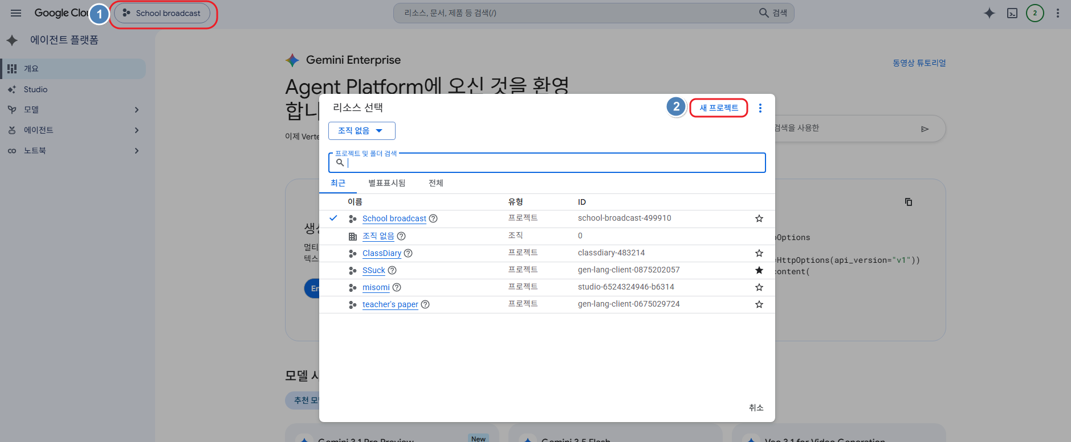Image resolution: width=1071 pixels, height=442 pixels.
Task: Click help icon next to School broadcast
Action: tap(433, 218)
